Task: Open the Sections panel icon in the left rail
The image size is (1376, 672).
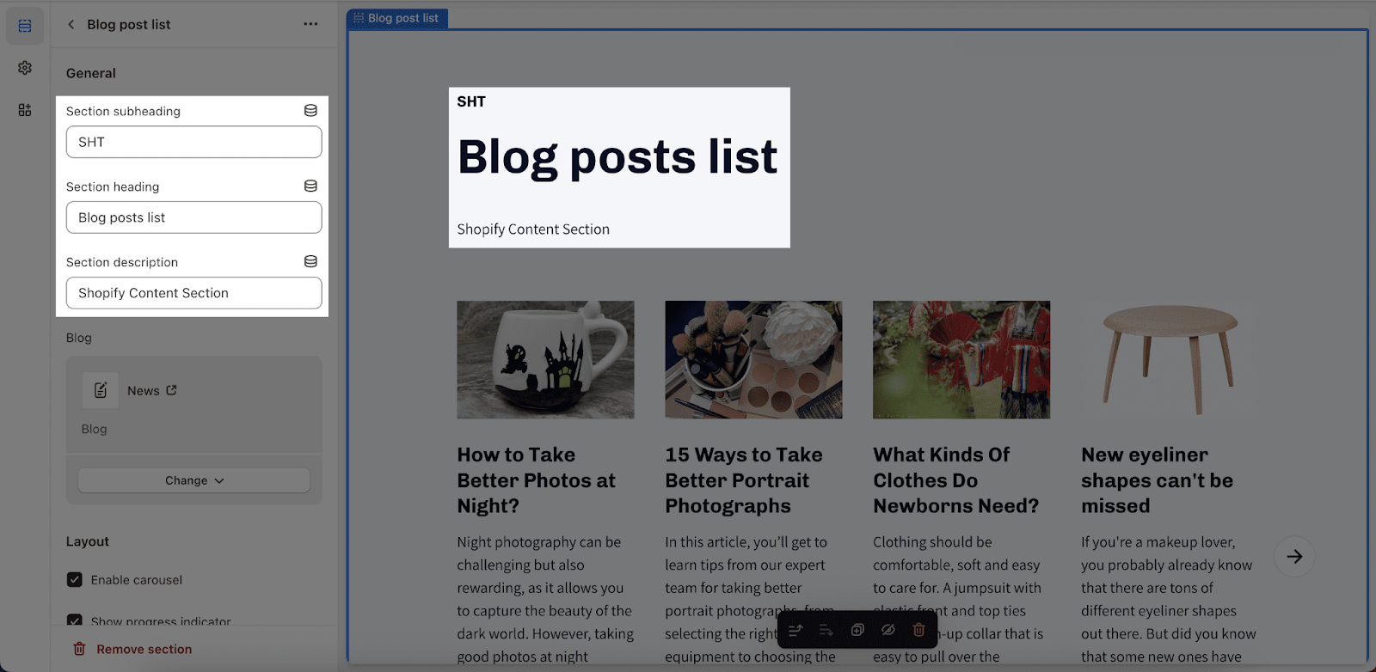Action: point(25,26)
